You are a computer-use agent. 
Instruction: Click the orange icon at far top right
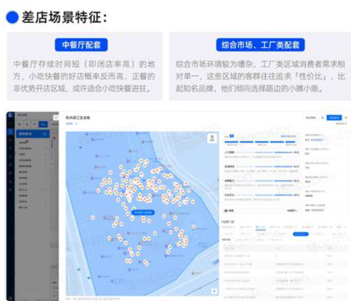pyautogui.click(x=346, y=118)
